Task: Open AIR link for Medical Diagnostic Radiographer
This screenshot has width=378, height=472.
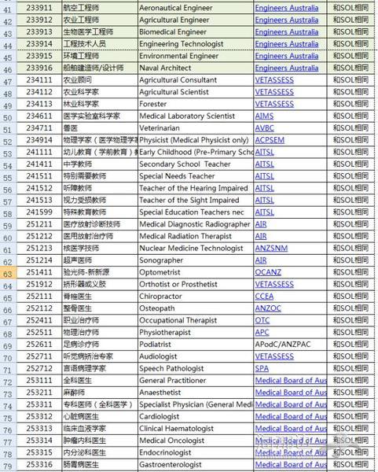Action: click(261, 224)
